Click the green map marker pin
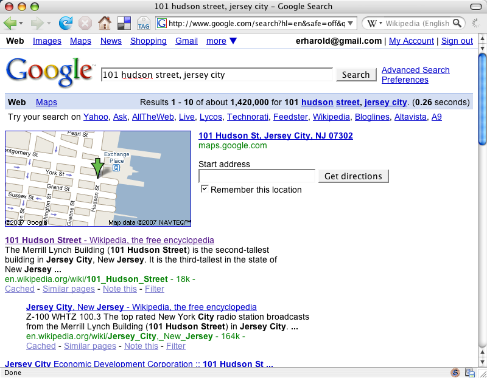This screenshot has height=378, width=487. coord(97,167)
